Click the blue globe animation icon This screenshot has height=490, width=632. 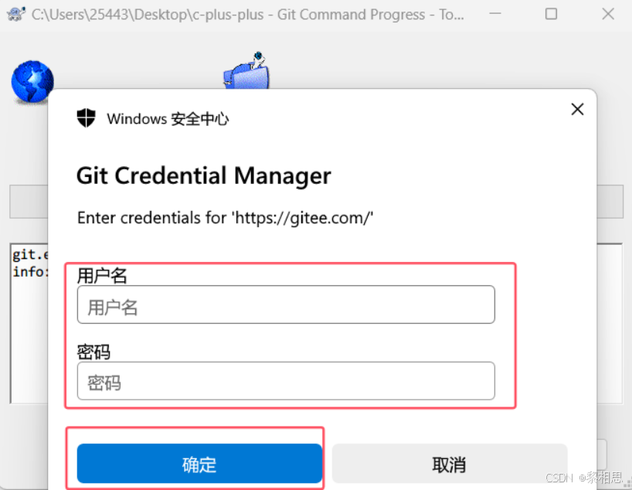pos(32,82)
